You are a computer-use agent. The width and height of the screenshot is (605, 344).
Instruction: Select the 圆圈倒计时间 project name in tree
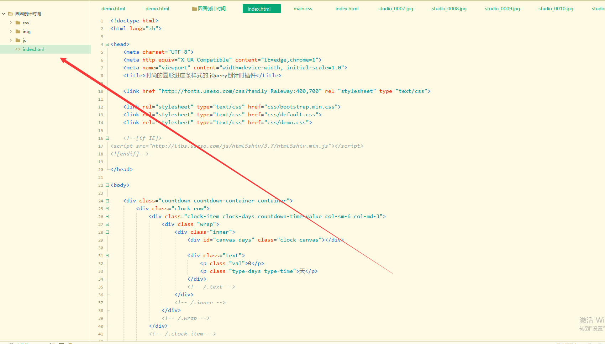(28, 14)
